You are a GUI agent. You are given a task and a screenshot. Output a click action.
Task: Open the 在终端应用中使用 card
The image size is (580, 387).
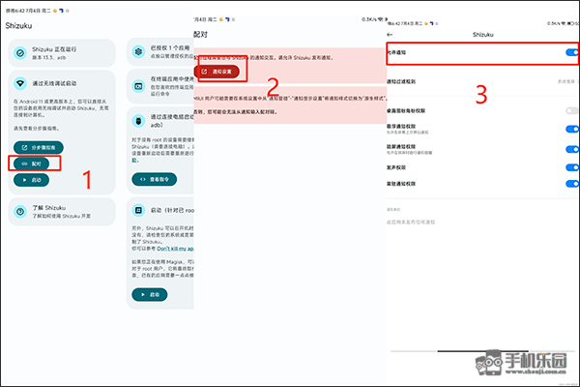point(160,86)
